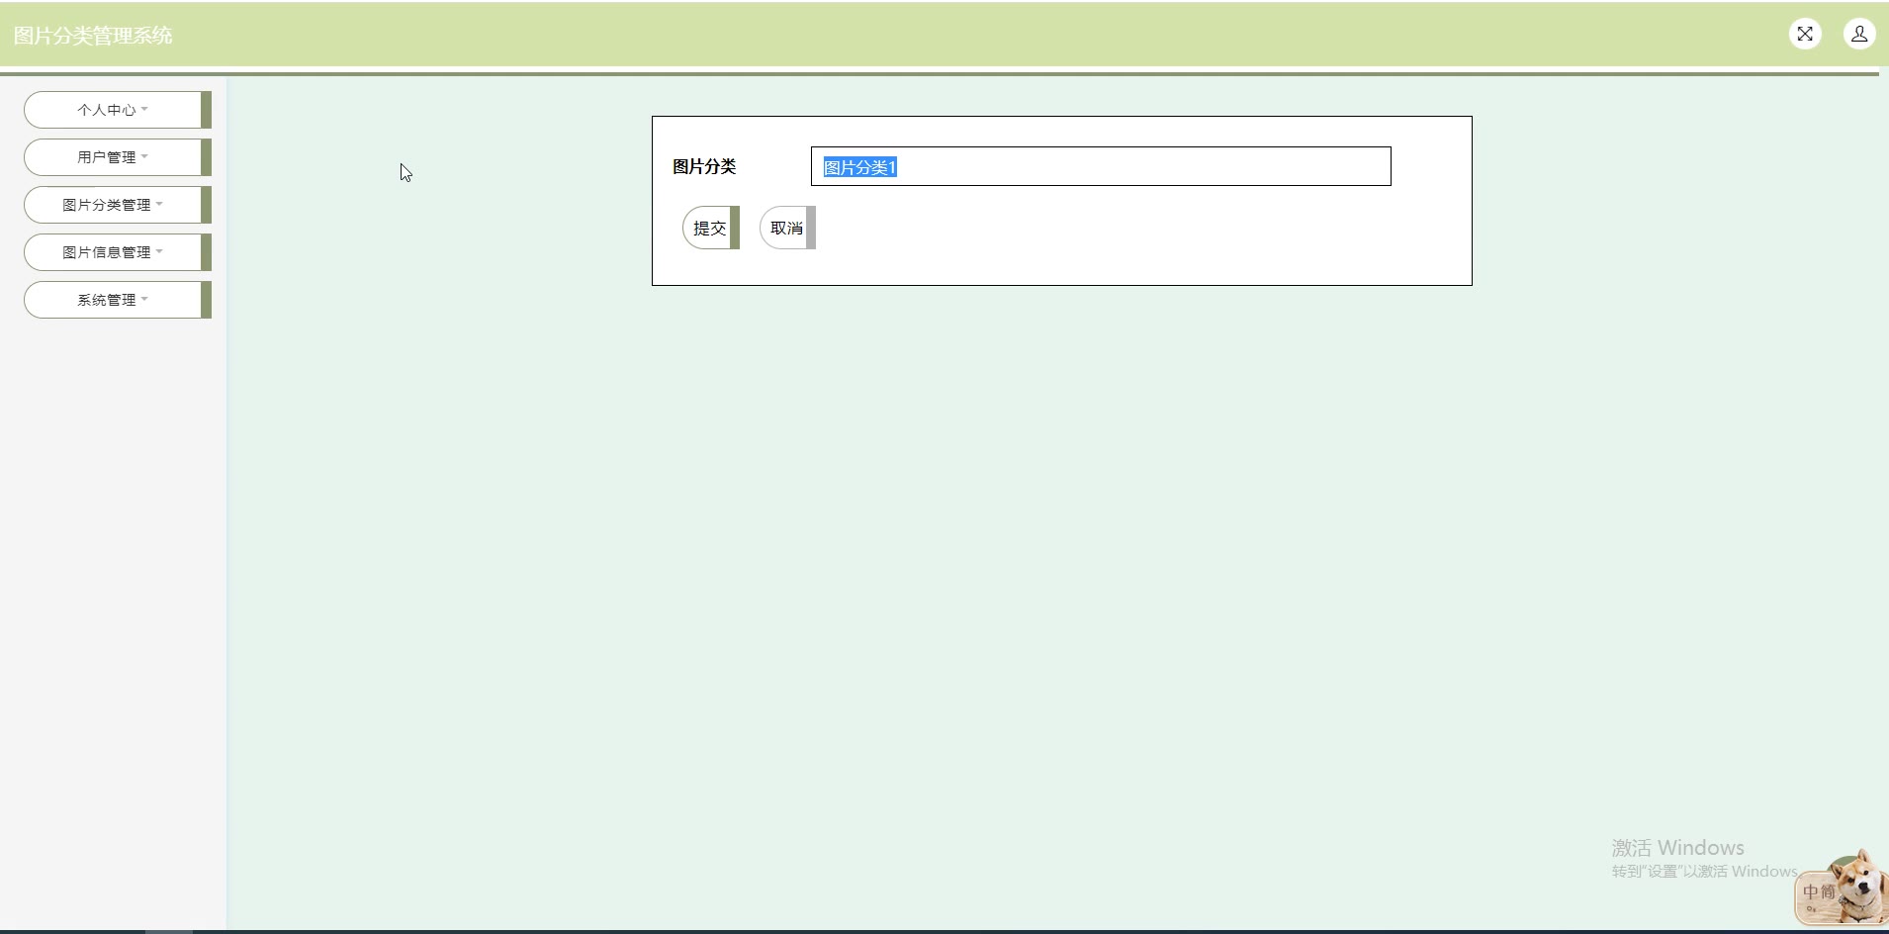
Task: Expand the 图片信息管理 dropdown arrow
Action: 159,251
